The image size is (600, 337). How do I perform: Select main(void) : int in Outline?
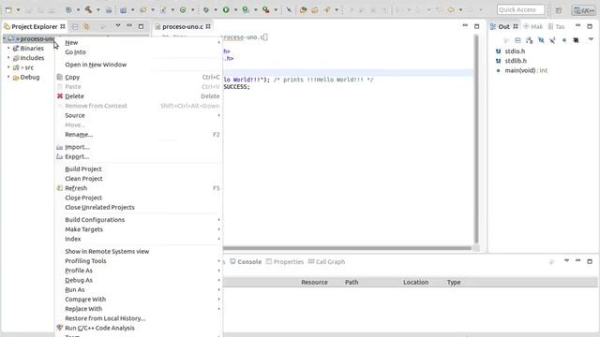(x=526, y=70)
